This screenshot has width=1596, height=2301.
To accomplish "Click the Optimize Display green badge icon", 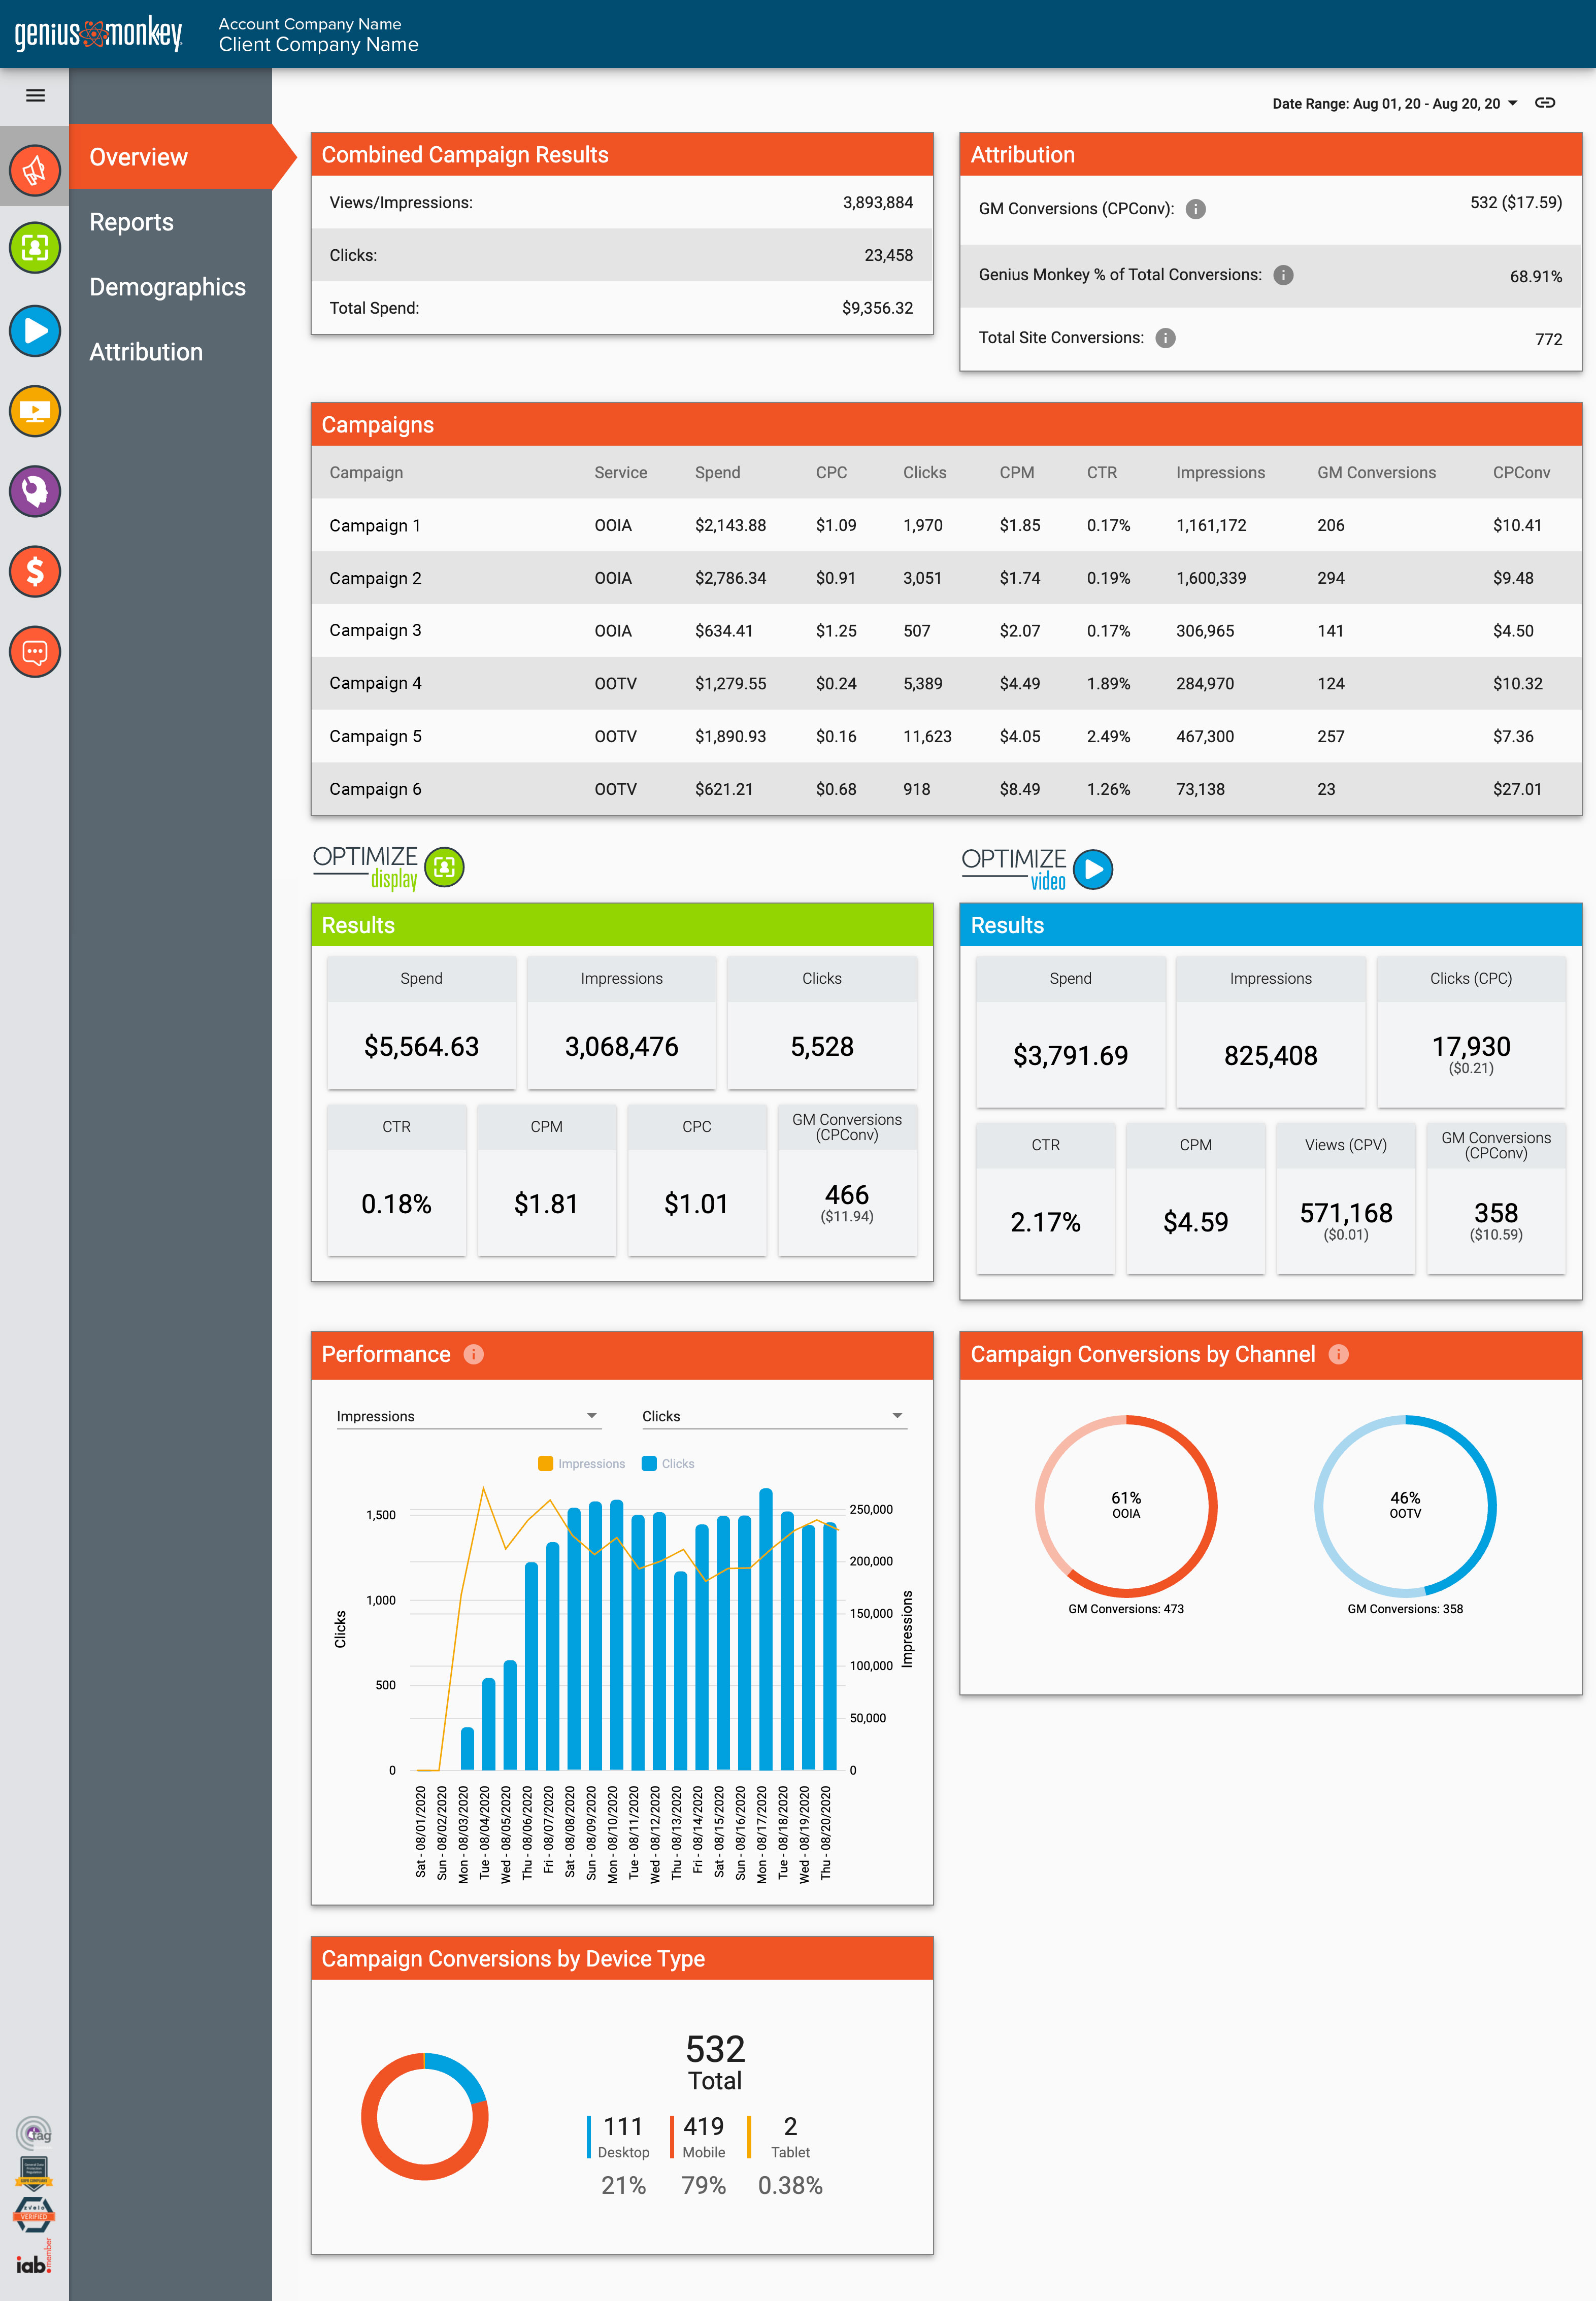I will click(445, 866).
